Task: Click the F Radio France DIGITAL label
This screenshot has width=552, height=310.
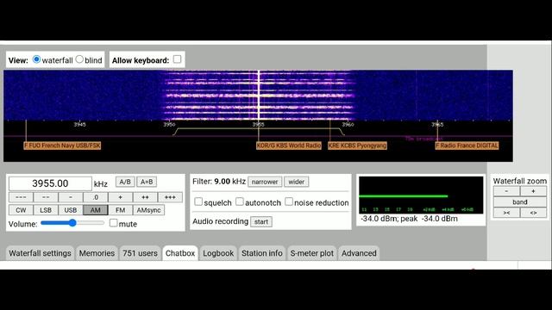Action: pos(467,146)
